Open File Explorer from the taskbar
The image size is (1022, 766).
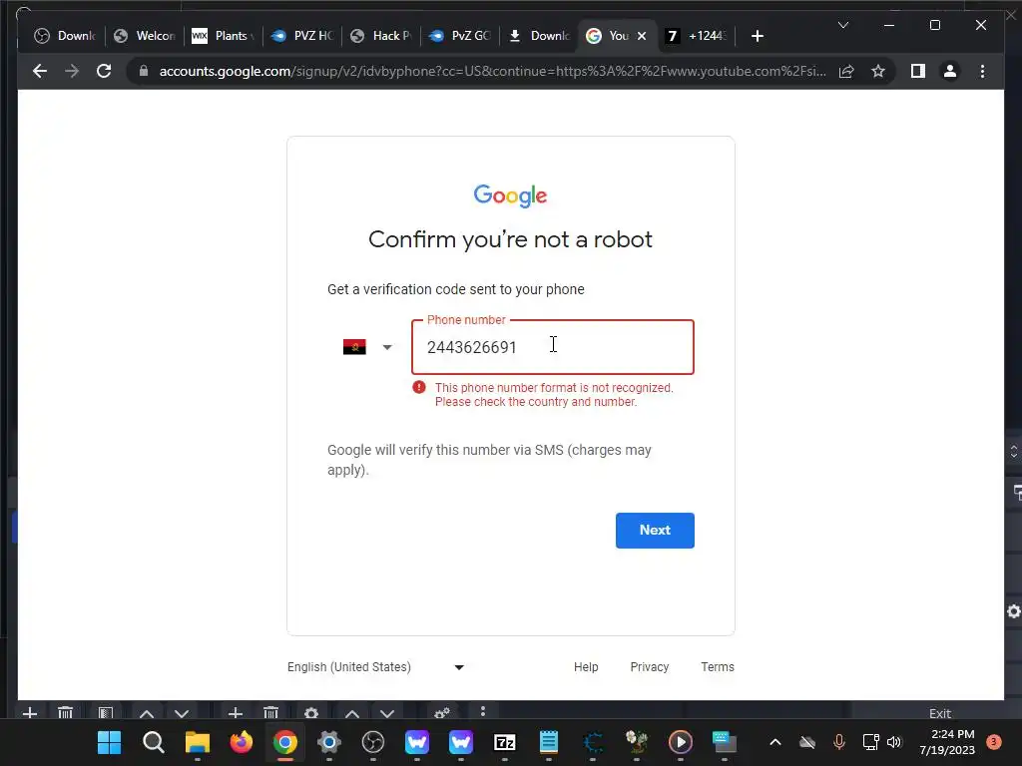click(198, 742)
